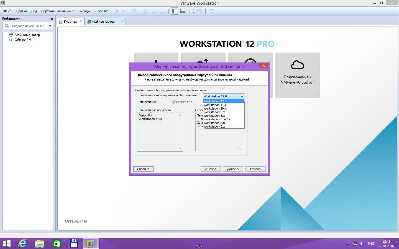Open the Справка menu
This screenshot has width=399, height=249.
tap(102, 11)
